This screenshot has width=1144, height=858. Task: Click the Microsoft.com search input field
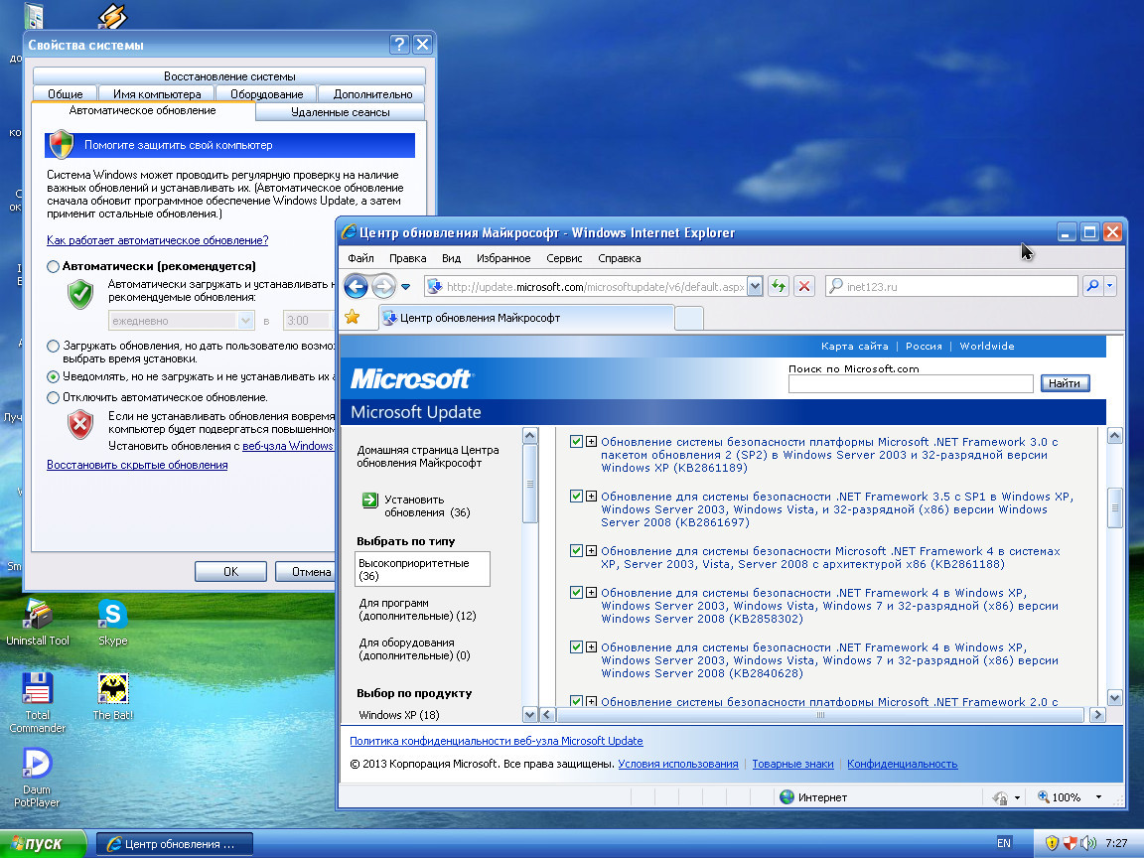(x=911, y=384)
